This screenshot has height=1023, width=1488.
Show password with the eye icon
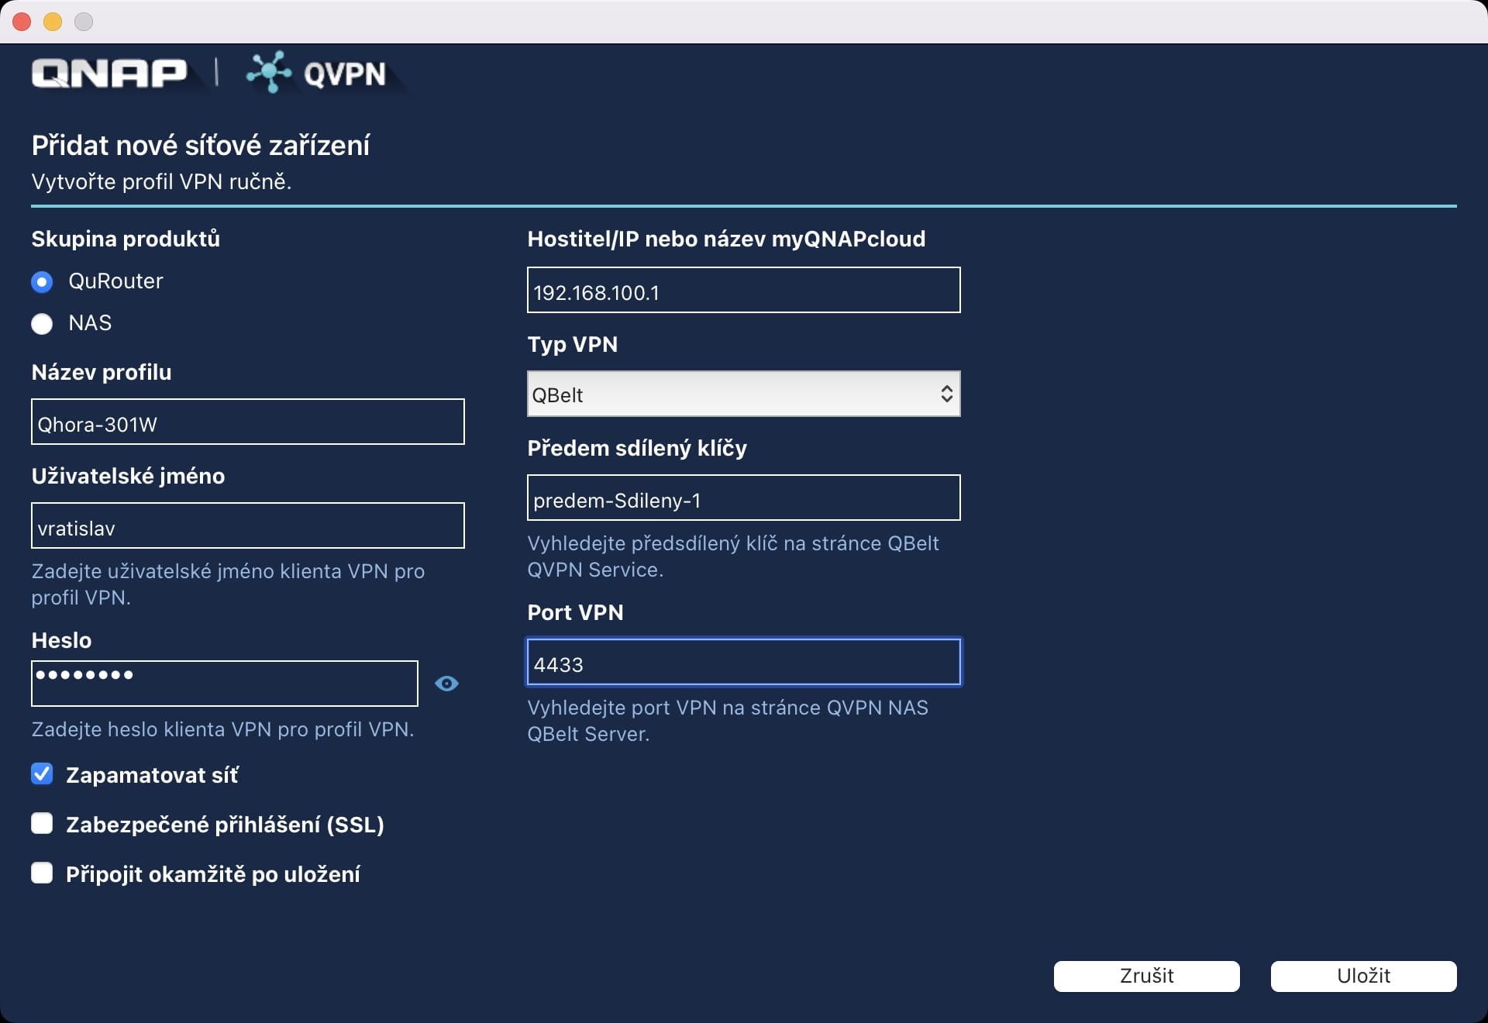pyautogui.click(x=446, y=684)
